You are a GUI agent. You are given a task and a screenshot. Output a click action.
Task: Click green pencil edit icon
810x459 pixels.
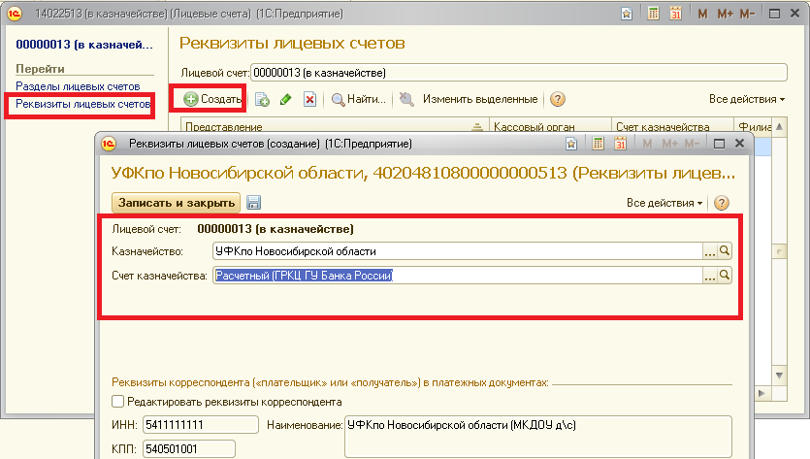[285, 99]
